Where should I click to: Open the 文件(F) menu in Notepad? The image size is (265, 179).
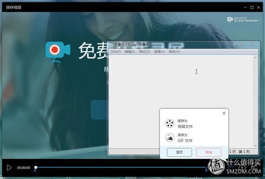click(x=116, y=52)
